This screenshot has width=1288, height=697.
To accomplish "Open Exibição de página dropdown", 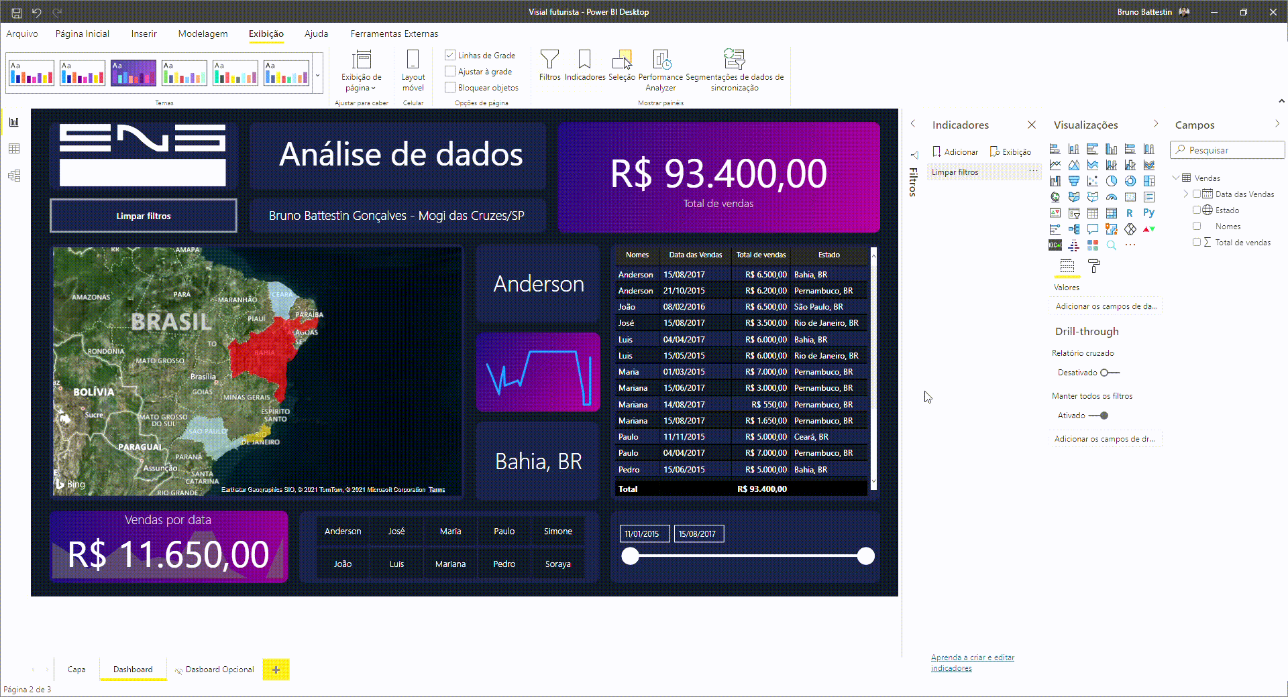I will tap(362, 70).
